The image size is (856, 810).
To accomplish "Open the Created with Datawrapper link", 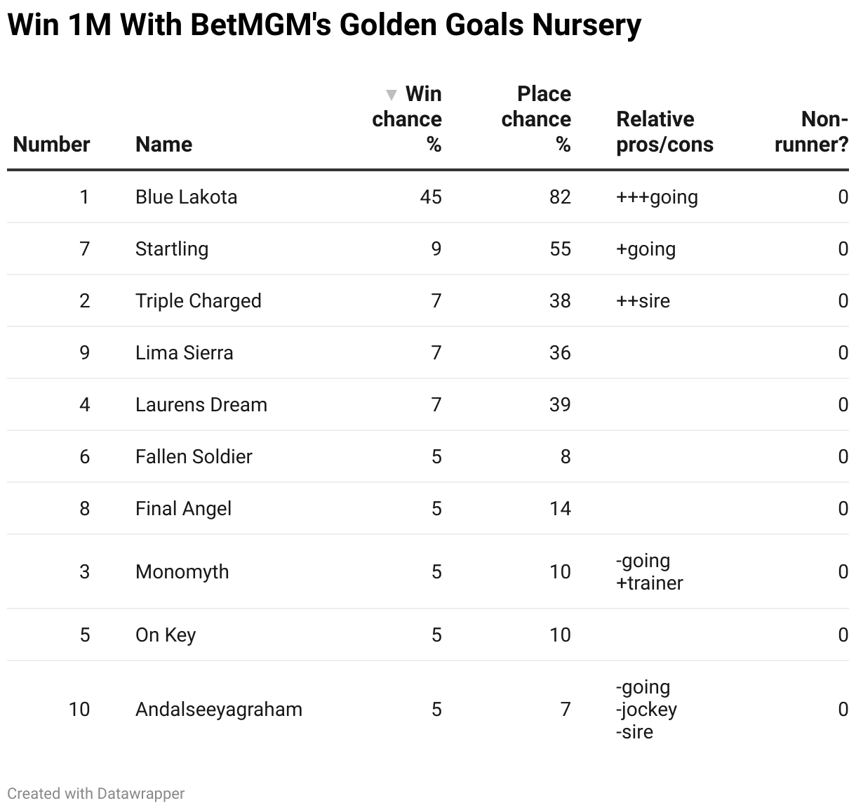I will (x=96, y=793).
